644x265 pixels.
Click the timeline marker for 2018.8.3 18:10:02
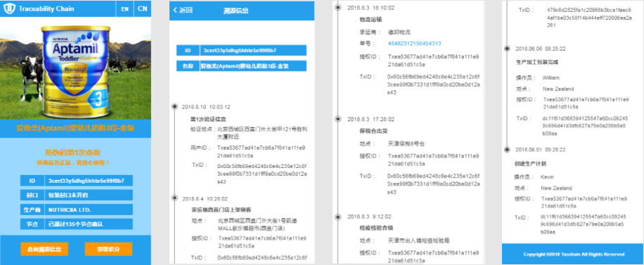click(x=338, y=7)
